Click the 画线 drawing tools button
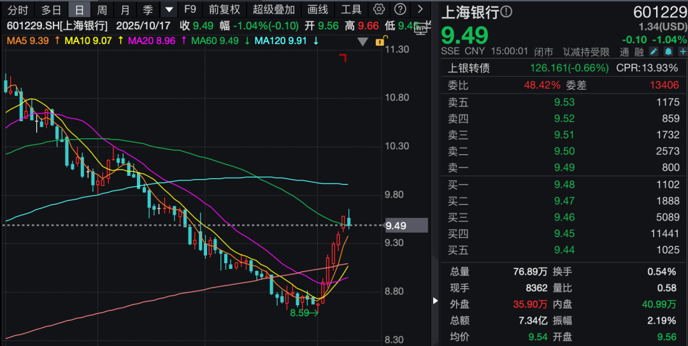Screen dimensions: 688x346 tap(317, 10)
